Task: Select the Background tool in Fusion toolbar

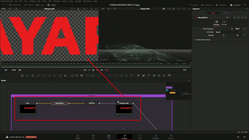Action: pyautogui.click(x=22, y=76)
